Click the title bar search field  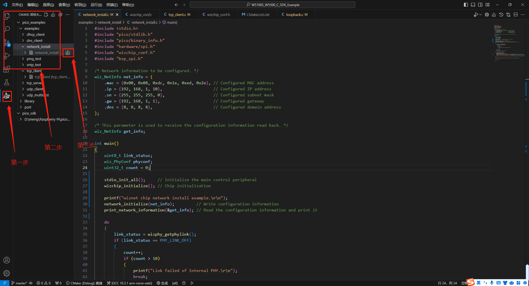tap(272, 5)
